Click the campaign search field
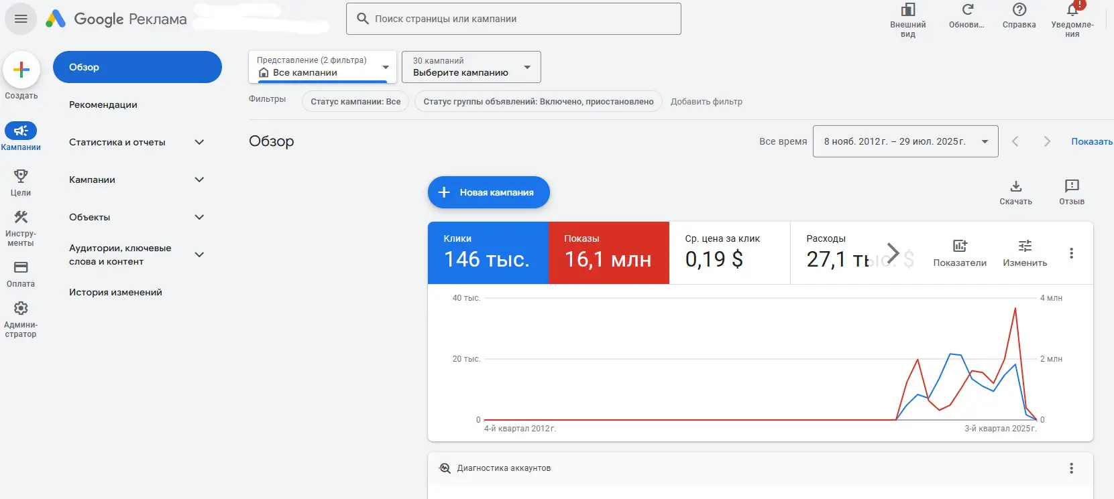This screenshot has width=1114, height=499. 513,19
